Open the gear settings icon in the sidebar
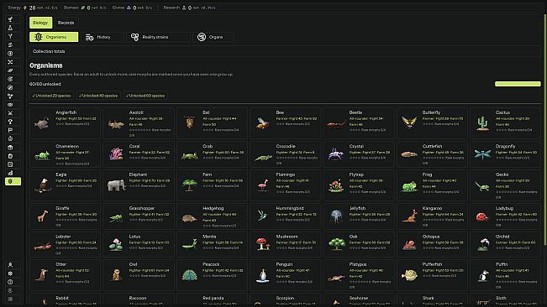This screenshot has width=547, height=307. [10, 273]
